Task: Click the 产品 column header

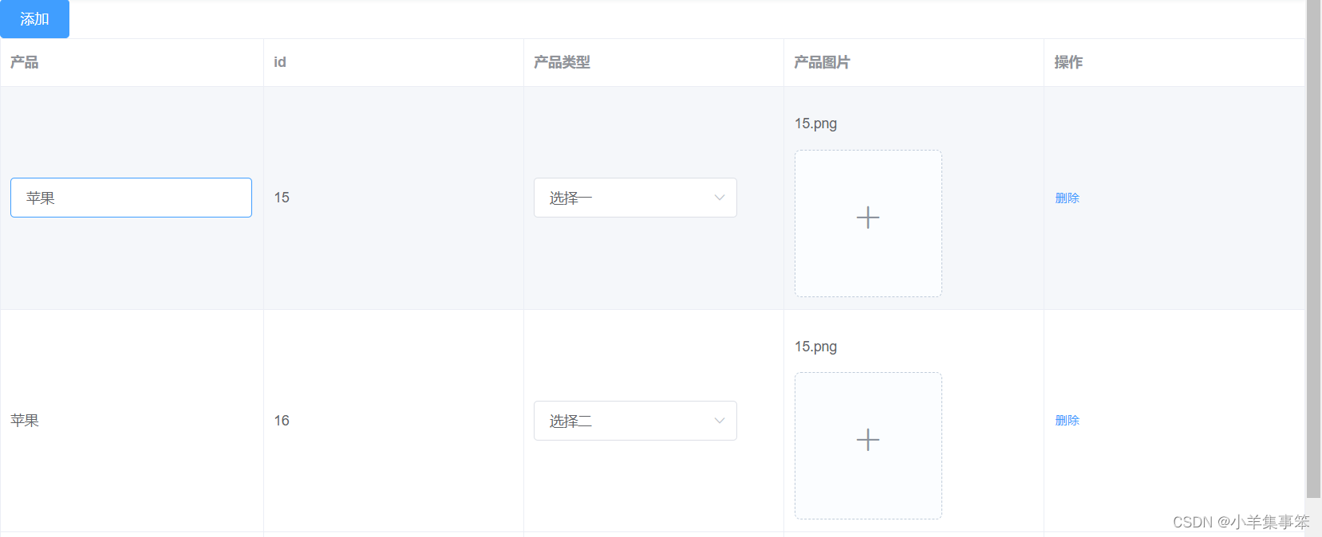Action: (25, 62)
